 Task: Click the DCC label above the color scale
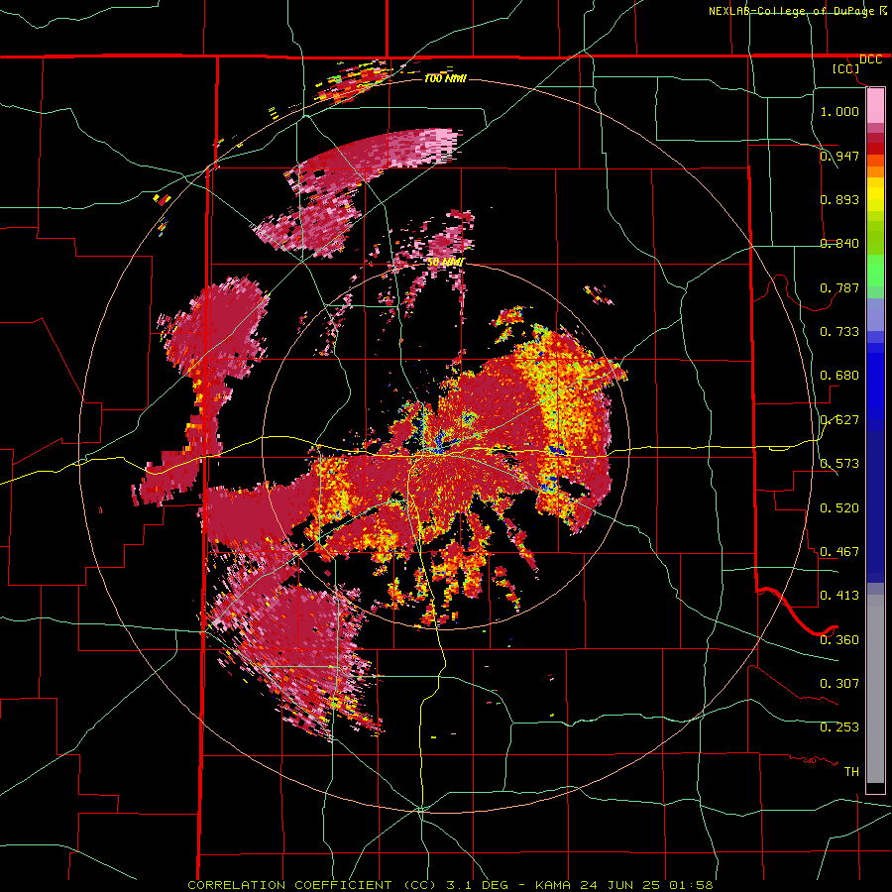tap(870, 59)
